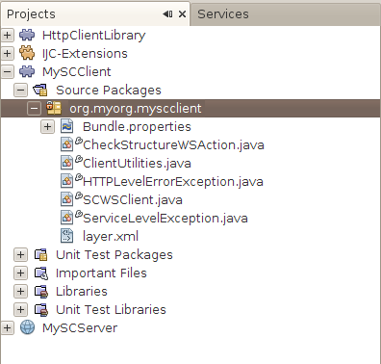
Task: Expand the HttpClientLibrary project node
Action: coord(8,35)
